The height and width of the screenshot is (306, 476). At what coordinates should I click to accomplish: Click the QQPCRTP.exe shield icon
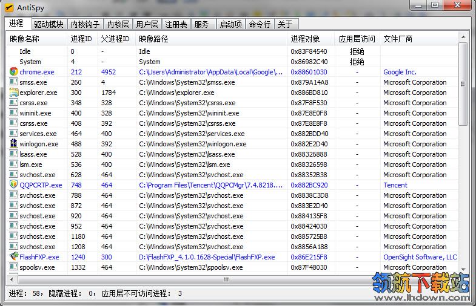14,184
